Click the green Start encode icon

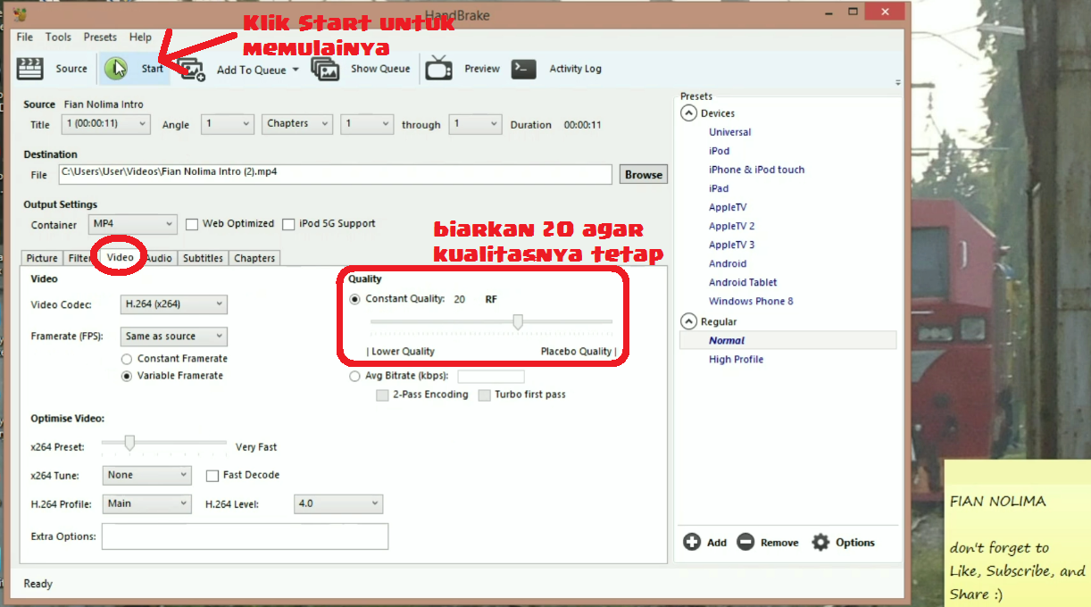click(x=116, y=69)
